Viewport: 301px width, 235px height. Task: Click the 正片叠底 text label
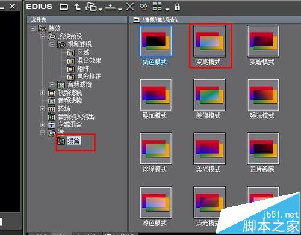262,169
